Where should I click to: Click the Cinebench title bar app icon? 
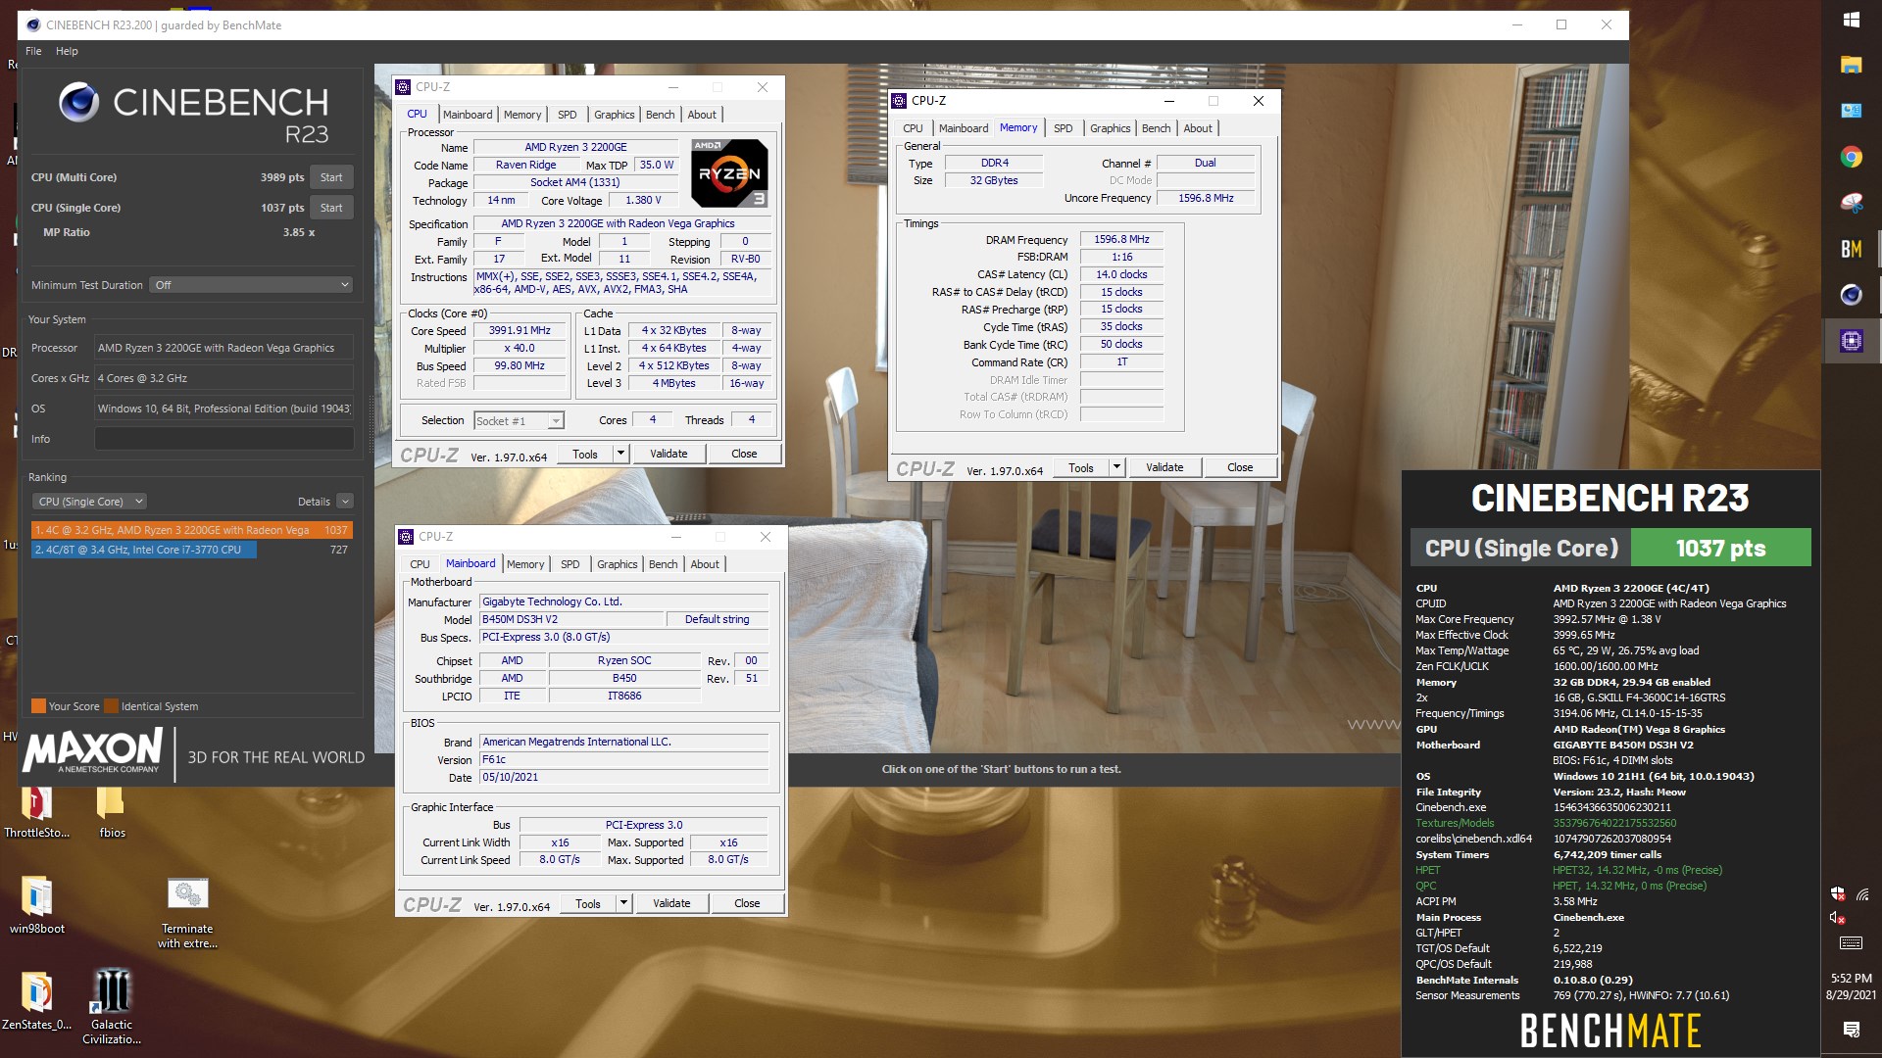pos(33,24)
